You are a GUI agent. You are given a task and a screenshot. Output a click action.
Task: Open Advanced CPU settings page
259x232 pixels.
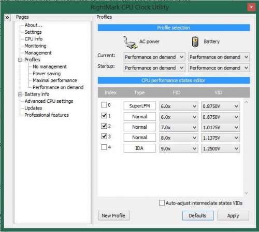pos(49,101)
